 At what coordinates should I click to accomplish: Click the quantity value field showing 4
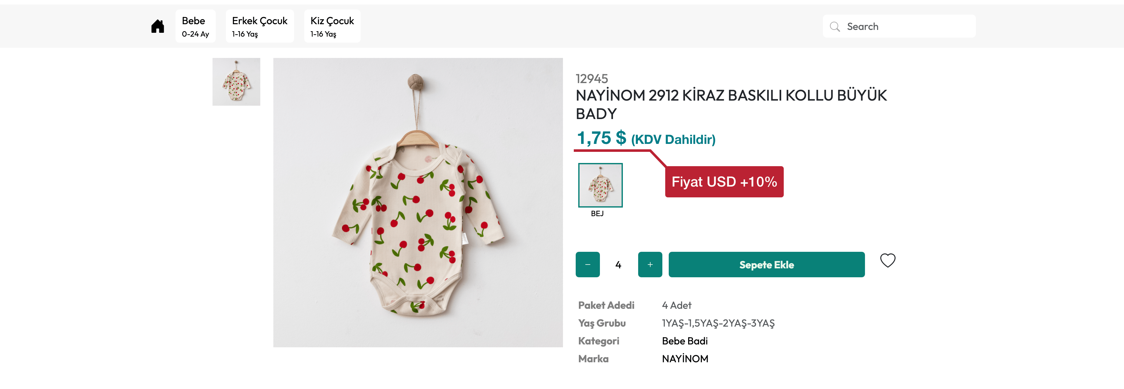click(618, 264)
